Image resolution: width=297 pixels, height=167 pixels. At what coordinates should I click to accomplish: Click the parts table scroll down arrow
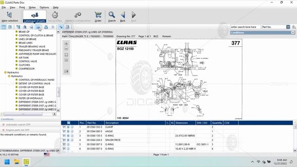tap(295, 150)
